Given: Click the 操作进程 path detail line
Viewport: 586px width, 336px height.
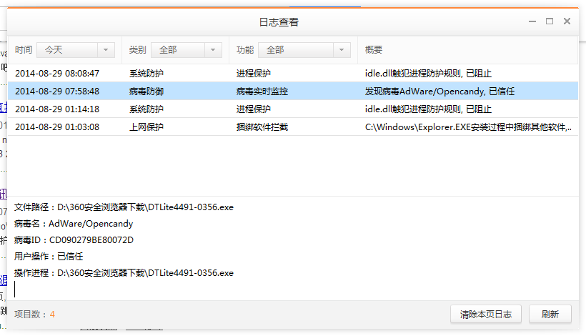Looking at the screenshot, I should coord(124,273).
